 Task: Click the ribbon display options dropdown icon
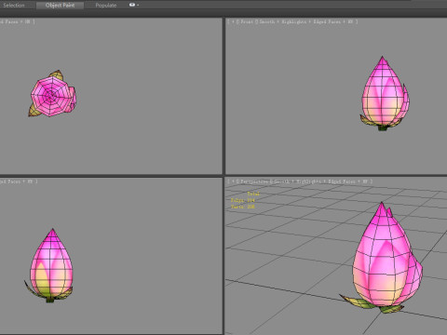(134, 5)
